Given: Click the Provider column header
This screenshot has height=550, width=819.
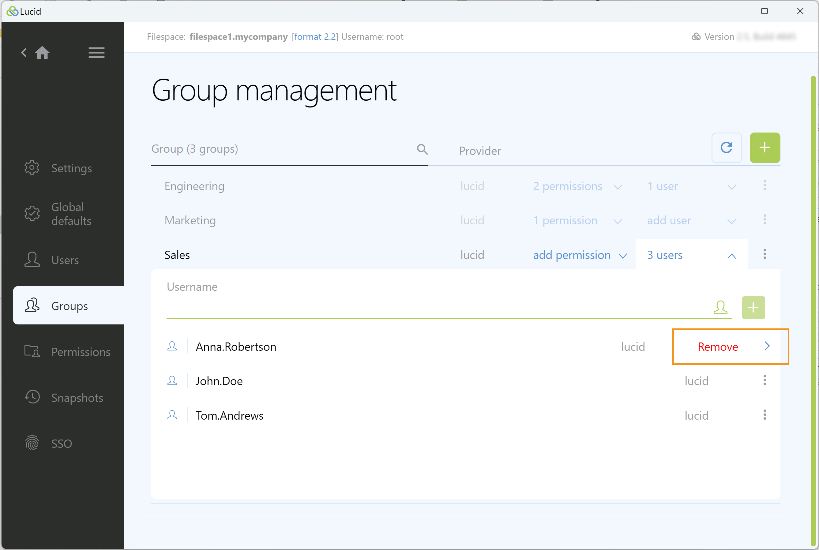Looking at the screenshot, I should 480,151.
